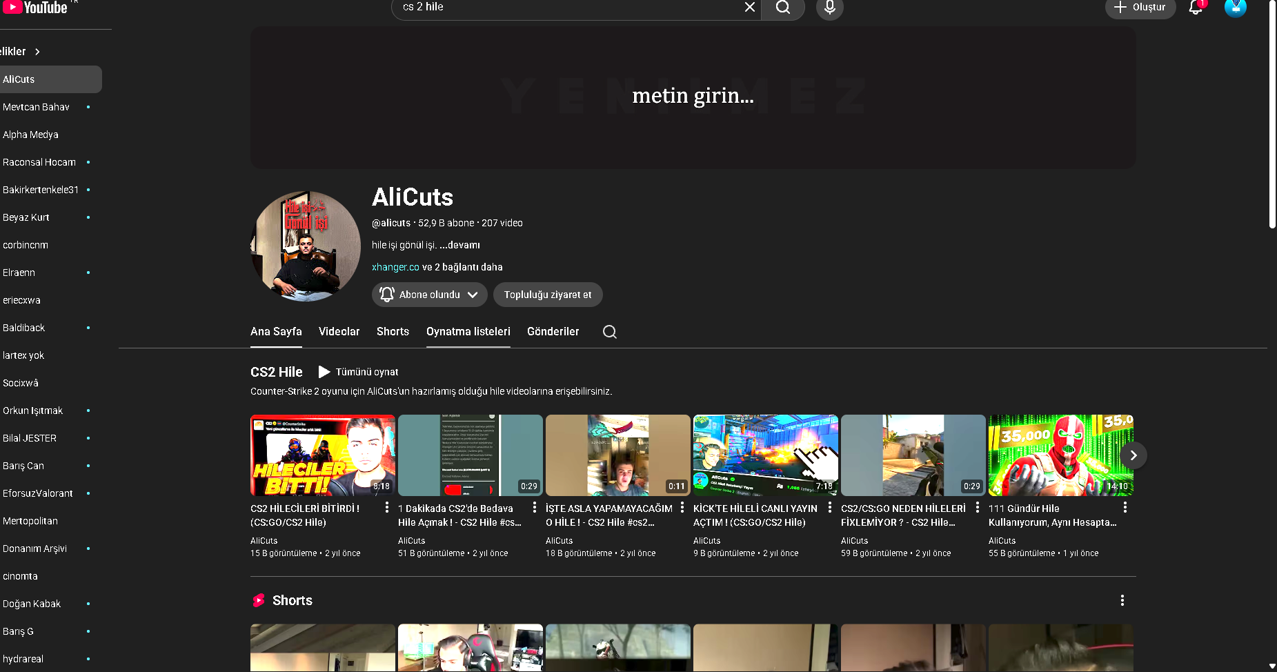Open options for CS2 HİLECİLERİ BİTİRDİ video
Image resolution: width=1277 pixels, height=672 pixels.
[x=387, y=508]
